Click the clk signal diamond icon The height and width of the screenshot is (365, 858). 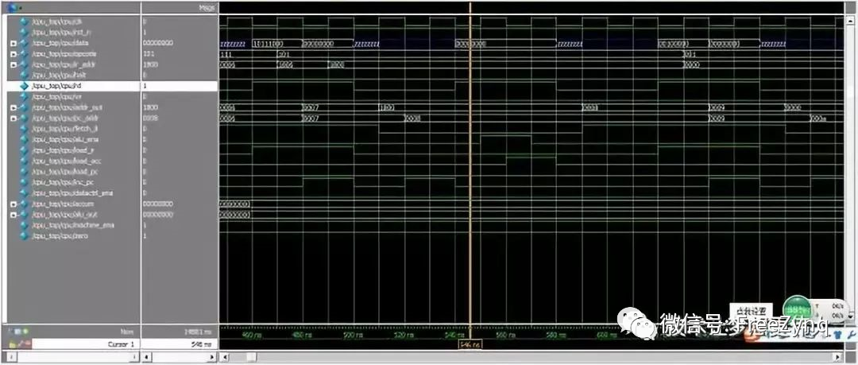tap(24, 21)
